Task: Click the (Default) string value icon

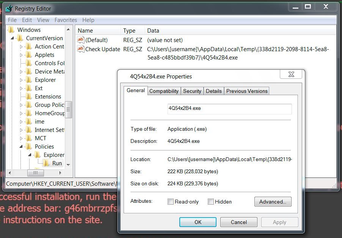Action: click(x=80, y=40)
